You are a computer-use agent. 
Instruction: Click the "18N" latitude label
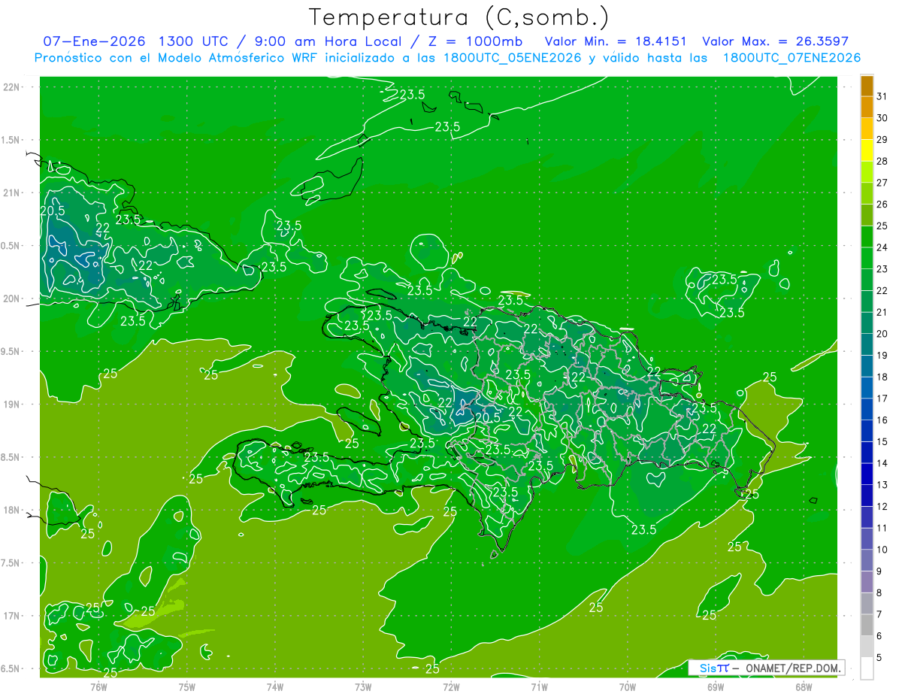(x=11, y=510)
